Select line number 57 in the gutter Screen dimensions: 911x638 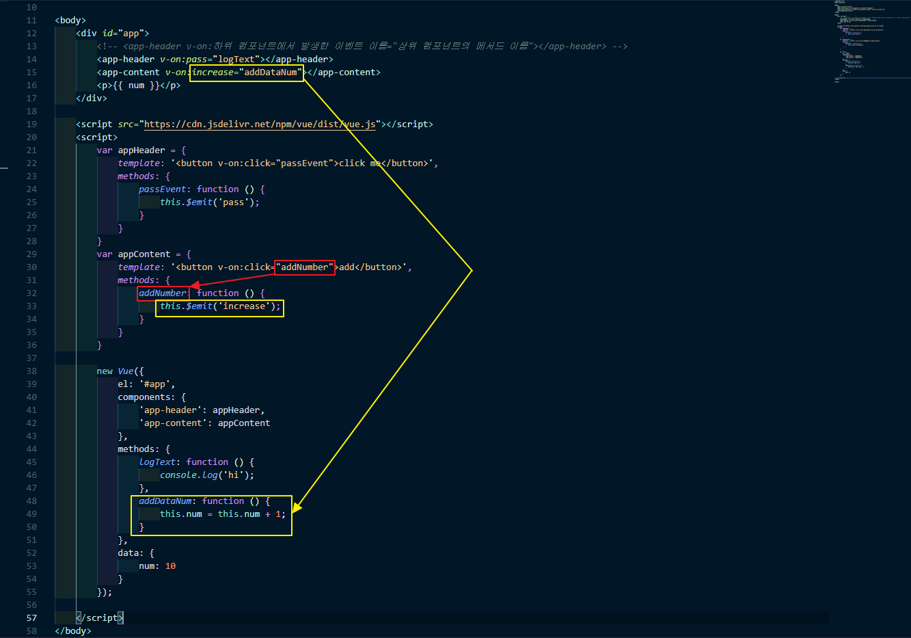tap(31, 618)
